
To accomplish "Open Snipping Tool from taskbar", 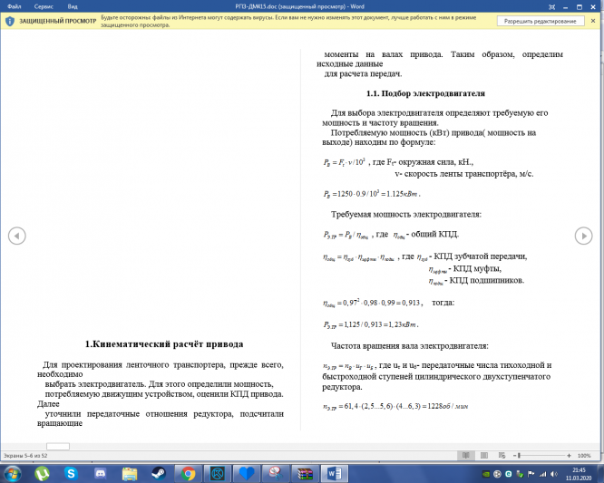I will 276,473.
